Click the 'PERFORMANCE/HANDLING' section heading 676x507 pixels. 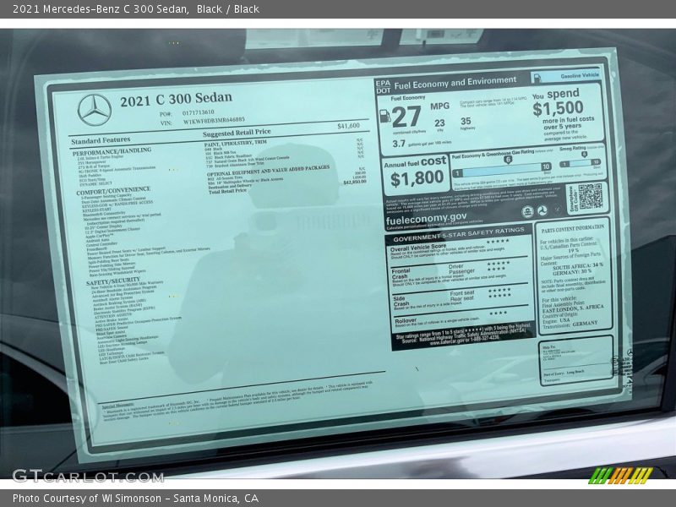click(x=112, y=151)
